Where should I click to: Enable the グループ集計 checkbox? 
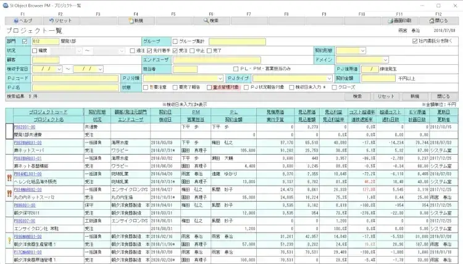coord(176,41)
